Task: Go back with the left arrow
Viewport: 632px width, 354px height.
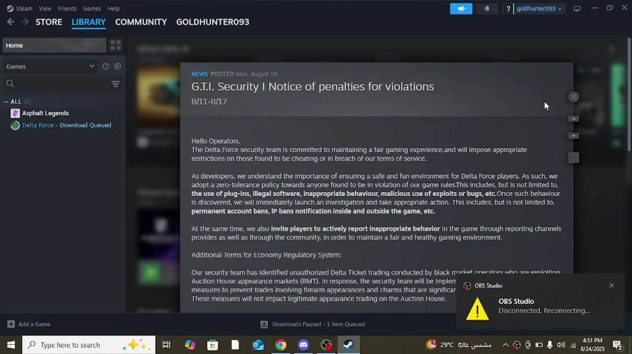Action: [x=10, y=22]
